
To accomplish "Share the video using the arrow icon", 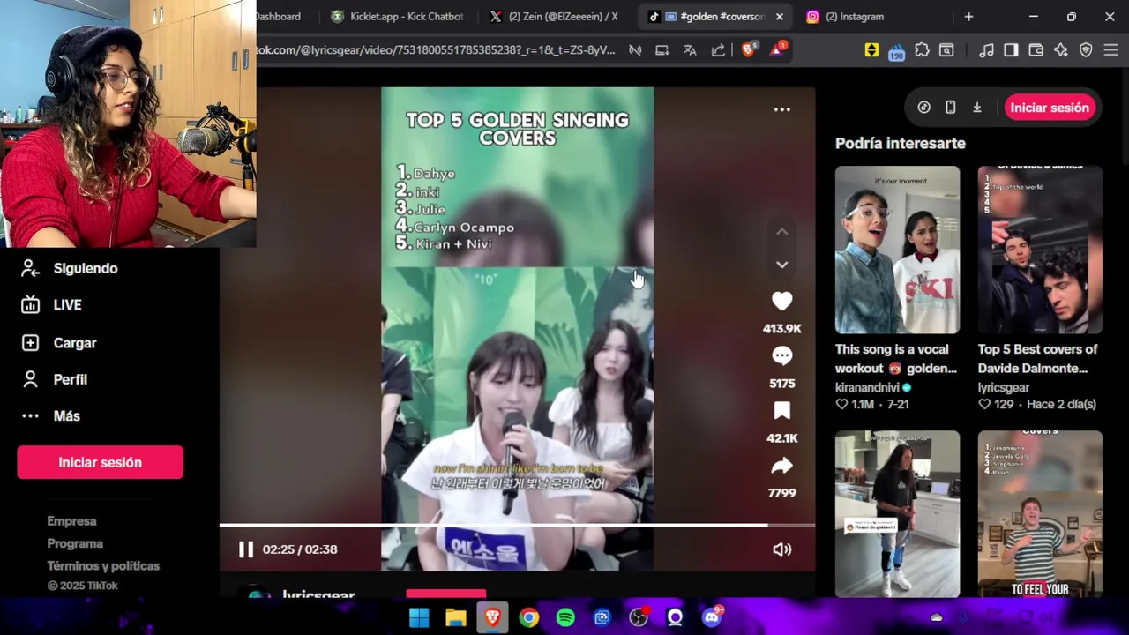I will 781,466.
